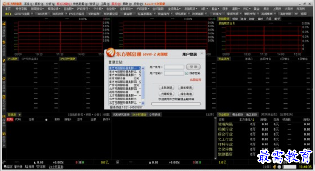Screen dimensions: 315x171
Task: Click the 用户账号 input field
Action: click(x=174, y=67)
